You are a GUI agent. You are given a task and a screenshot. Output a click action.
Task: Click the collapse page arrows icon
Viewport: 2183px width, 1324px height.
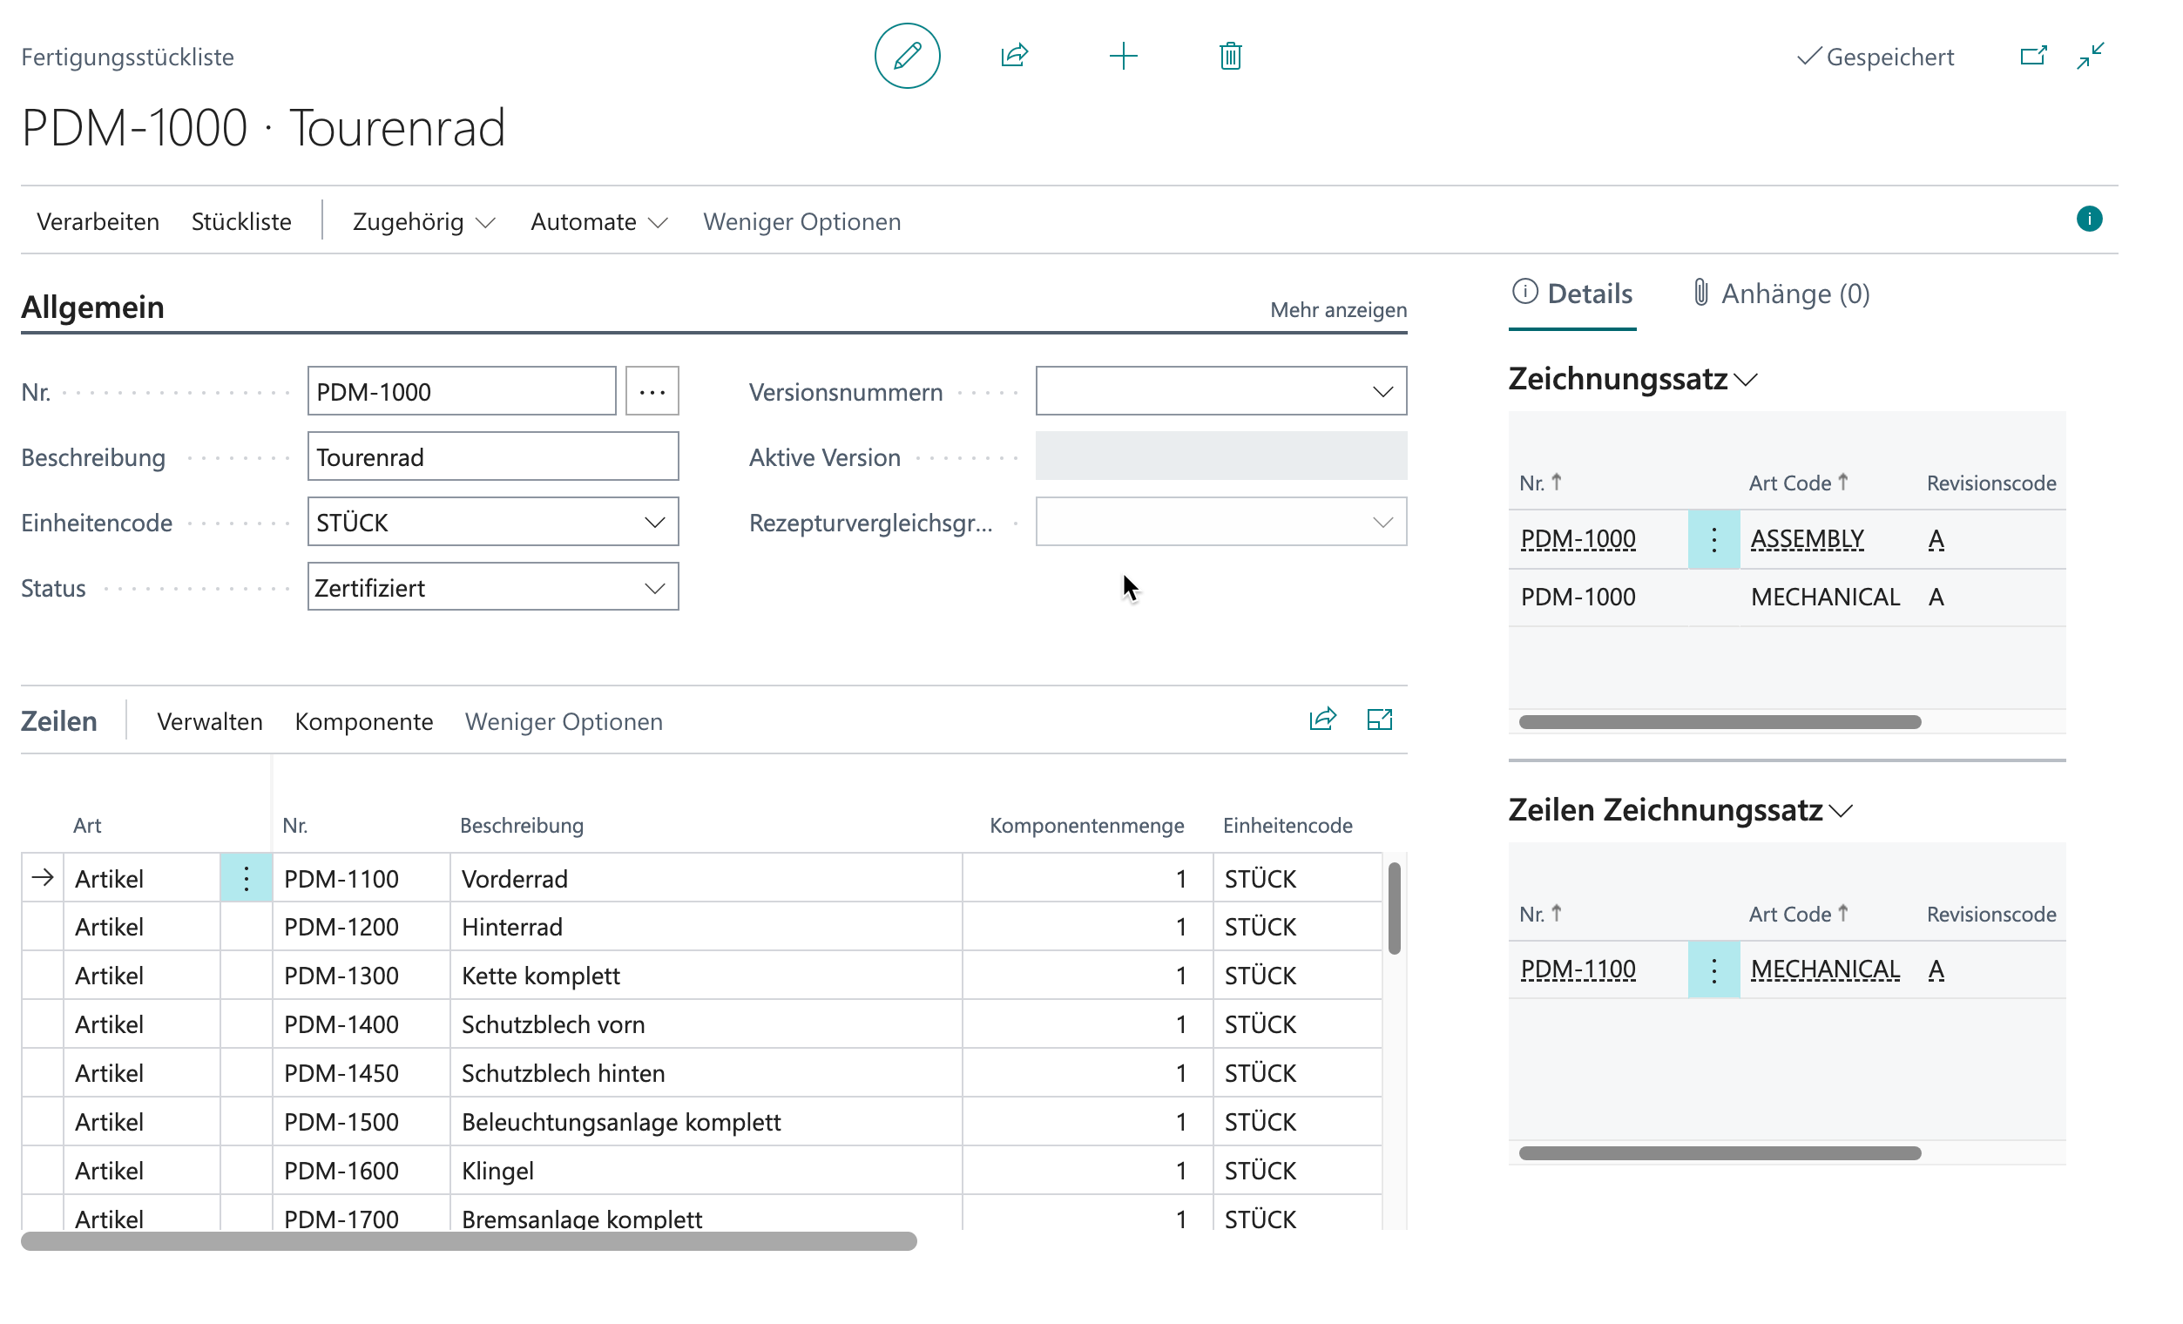point(2089,56)
